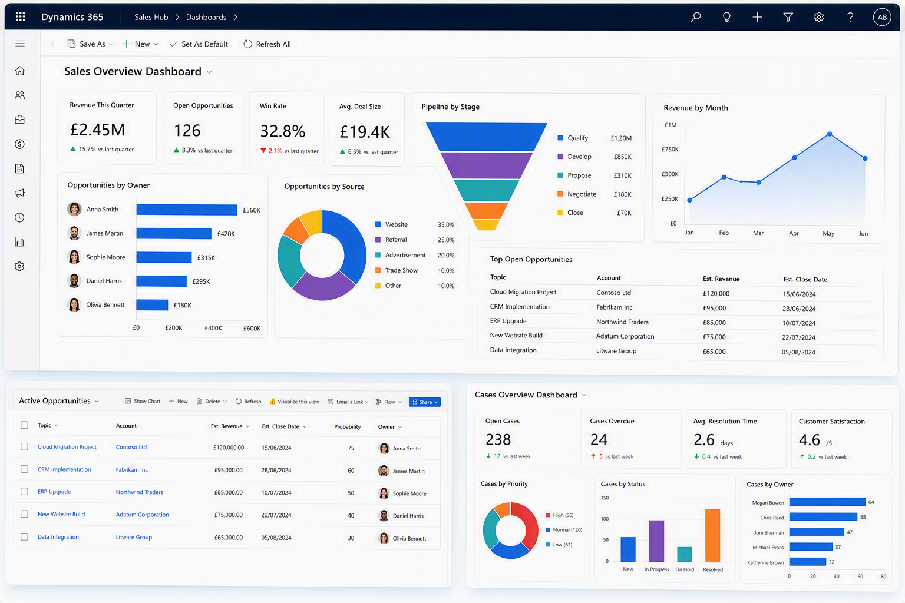
Task: Open the dollar coin icon in sidebar
Action: (x=19, y=144)
